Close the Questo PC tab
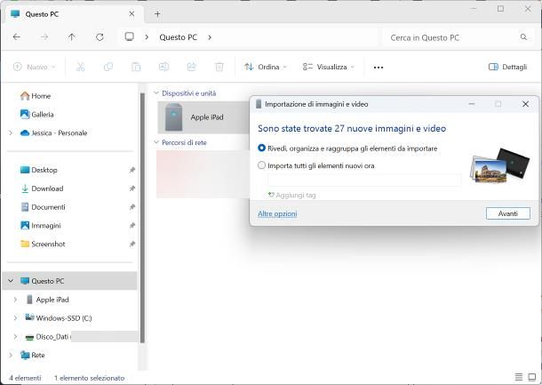This screenshot has width=542, height=385. [132, 14]
